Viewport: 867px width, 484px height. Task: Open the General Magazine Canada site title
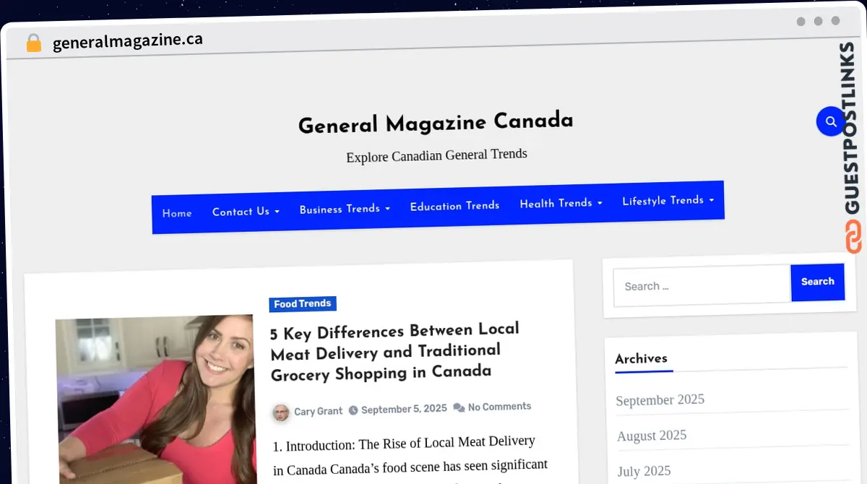coord(436,123)
